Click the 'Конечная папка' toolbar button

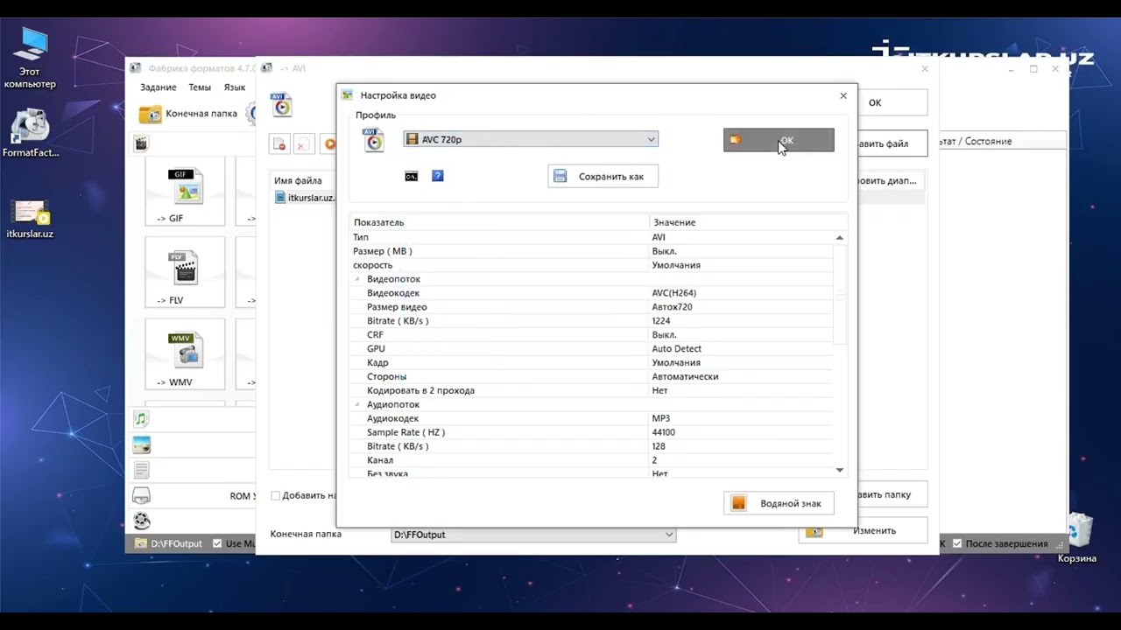[189, 114]
